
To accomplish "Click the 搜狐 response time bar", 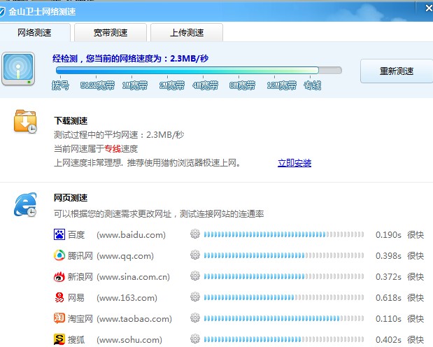I will click(x=284, y=339).
